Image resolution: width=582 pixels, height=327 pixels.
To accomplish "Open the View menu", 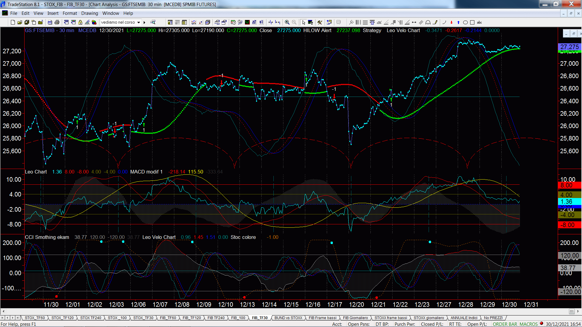I will tap(38, 13).
